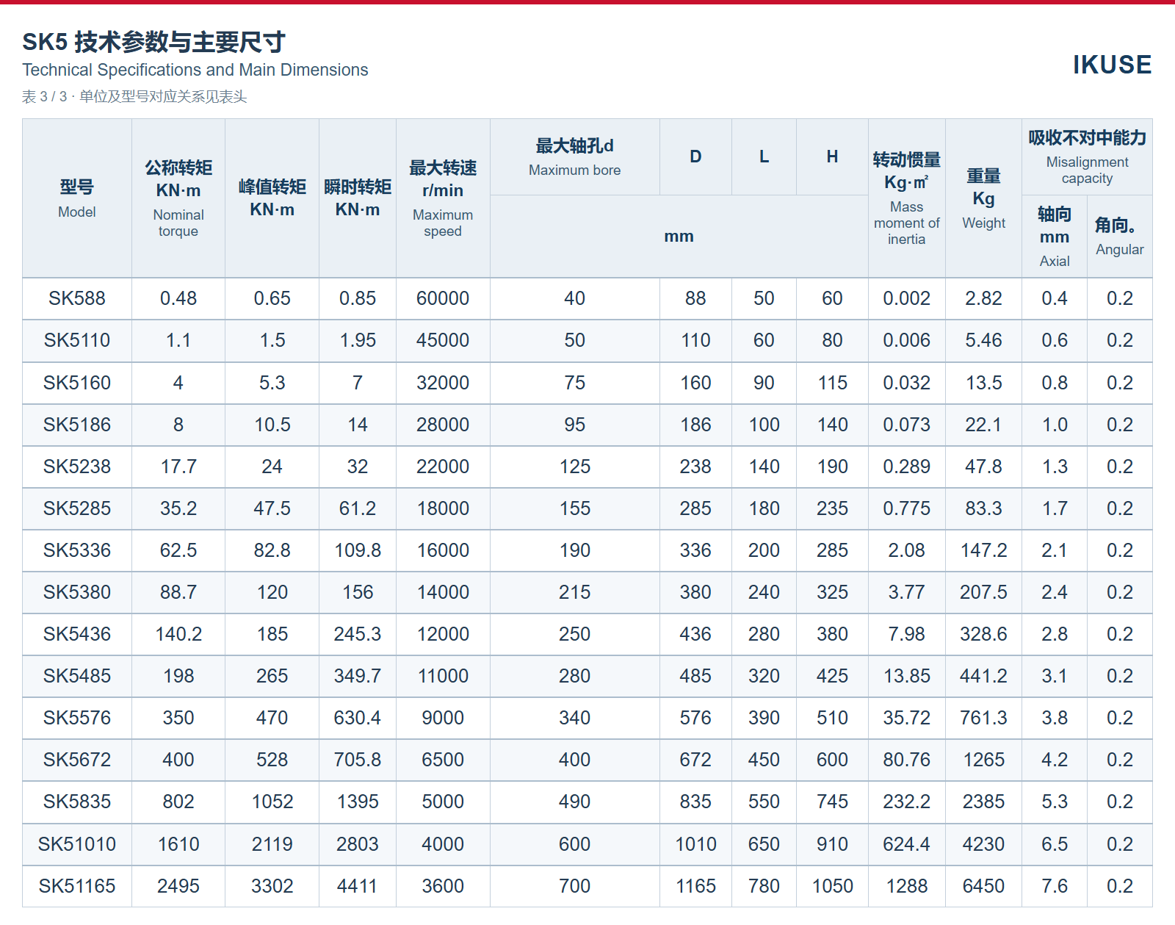Click peak torque value 3302

tap(272, 886)
